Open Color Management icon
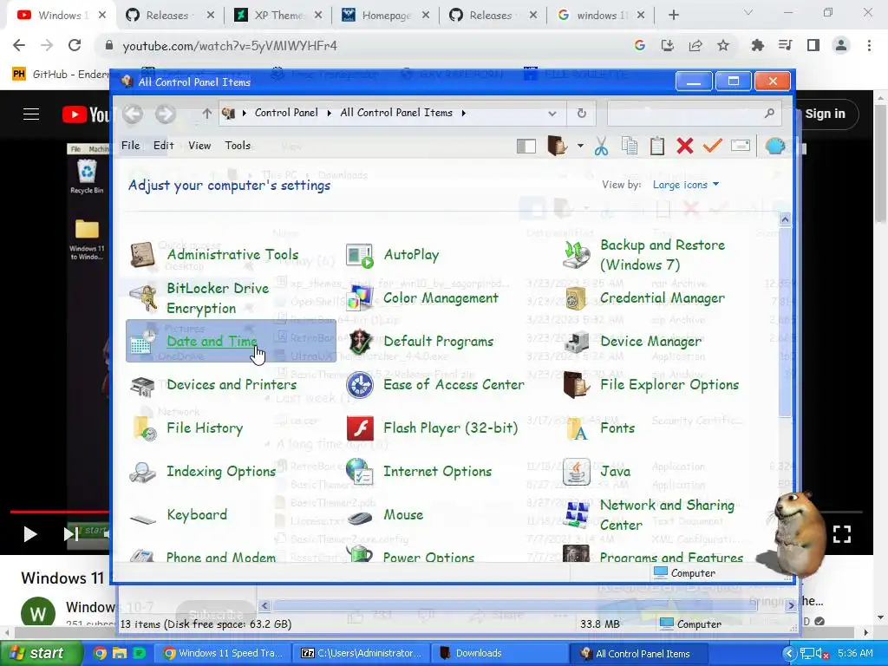888x666 pixels. [x=360, y=298]
